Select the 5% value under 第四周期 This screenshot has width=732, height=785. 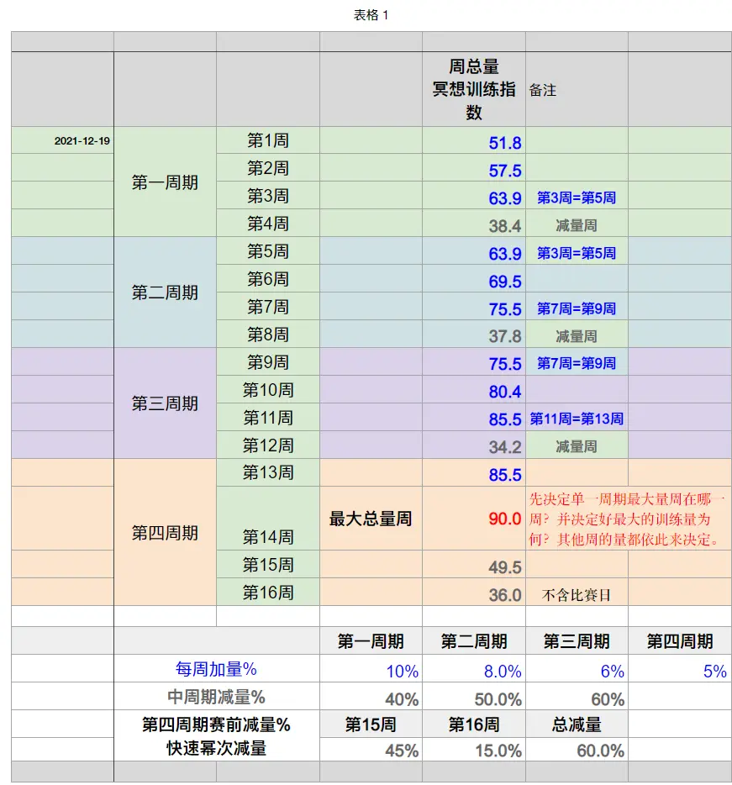(x=714, y=671)
